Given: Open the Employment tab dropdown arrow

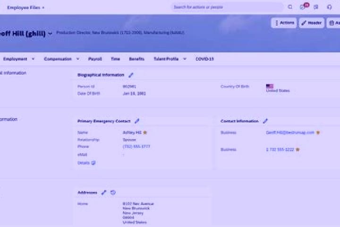Looking at the screenshot, I should (x=33, y=59).
